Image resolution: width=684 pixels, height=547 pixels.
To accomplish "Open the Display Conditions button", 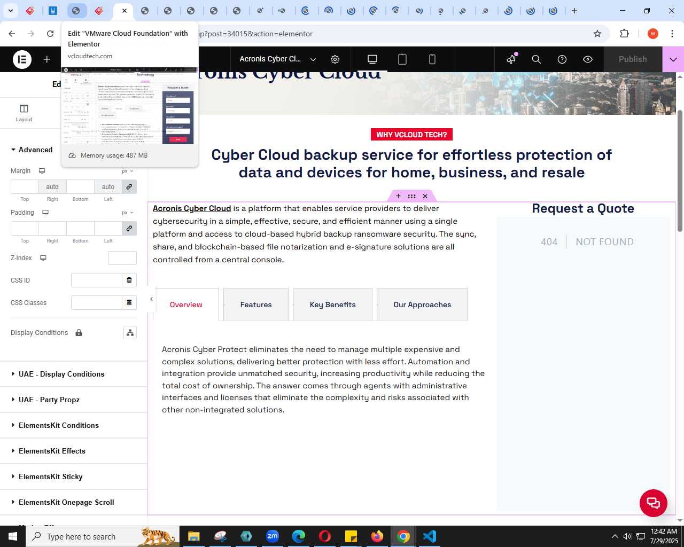I will coord(130,333).
